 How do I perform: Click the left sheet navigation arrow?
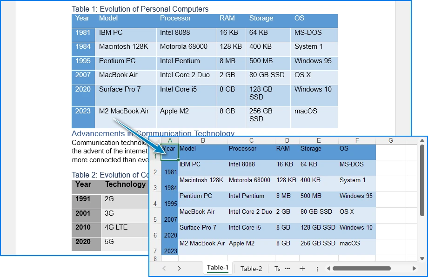(x=164, y=268)
